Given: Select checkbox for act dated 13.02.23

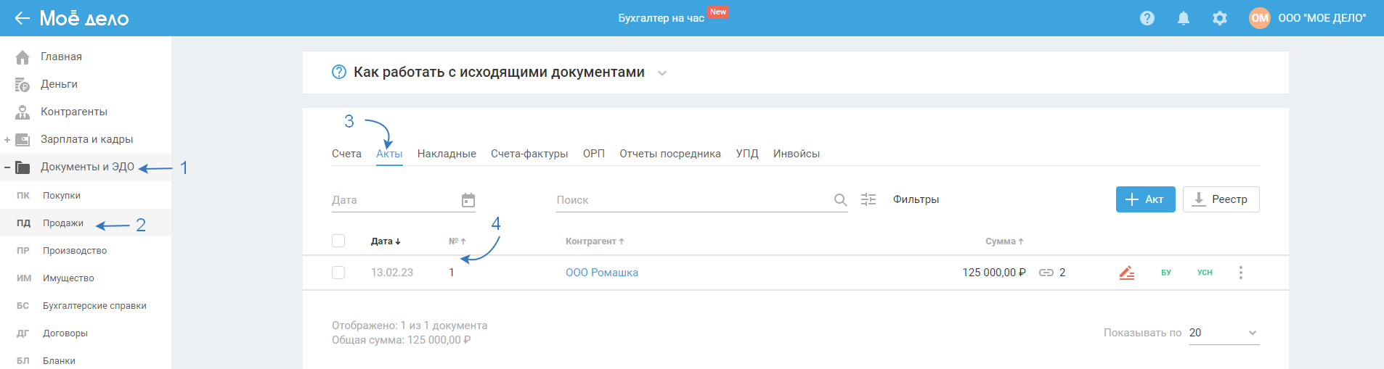Looking at the screenshot, I should (338, 273).
